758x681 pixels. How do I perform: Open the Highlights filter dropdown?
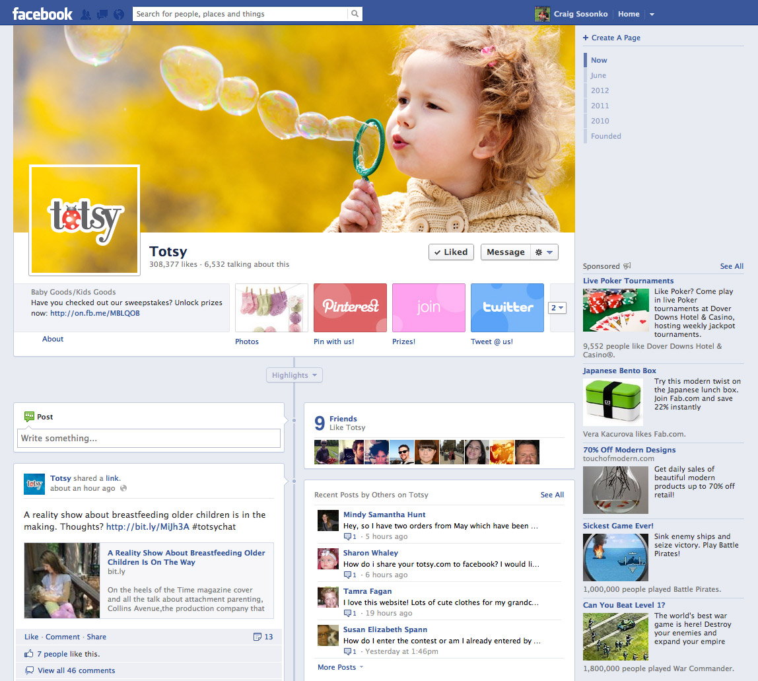coord(294,375)
